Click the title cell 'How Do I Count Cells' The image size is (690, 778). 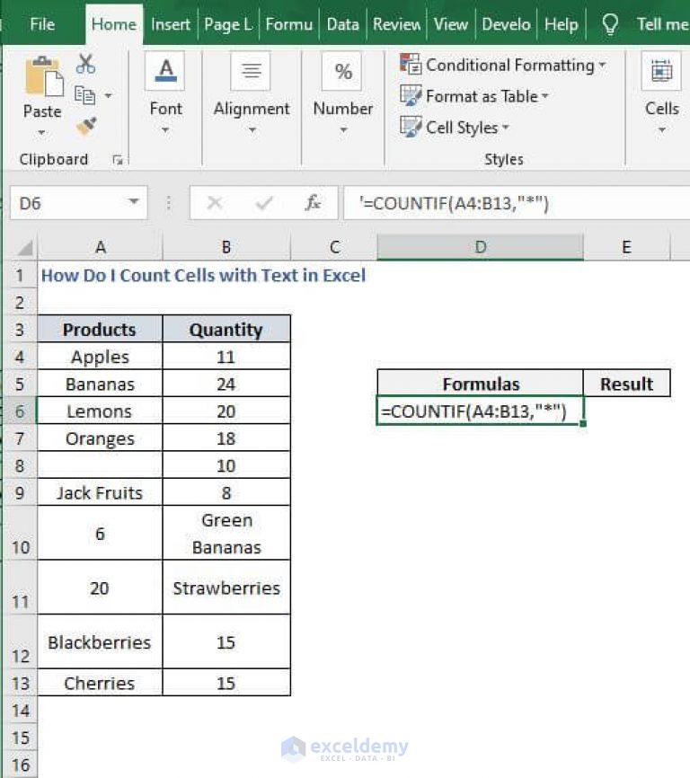[x=203, y=276]
